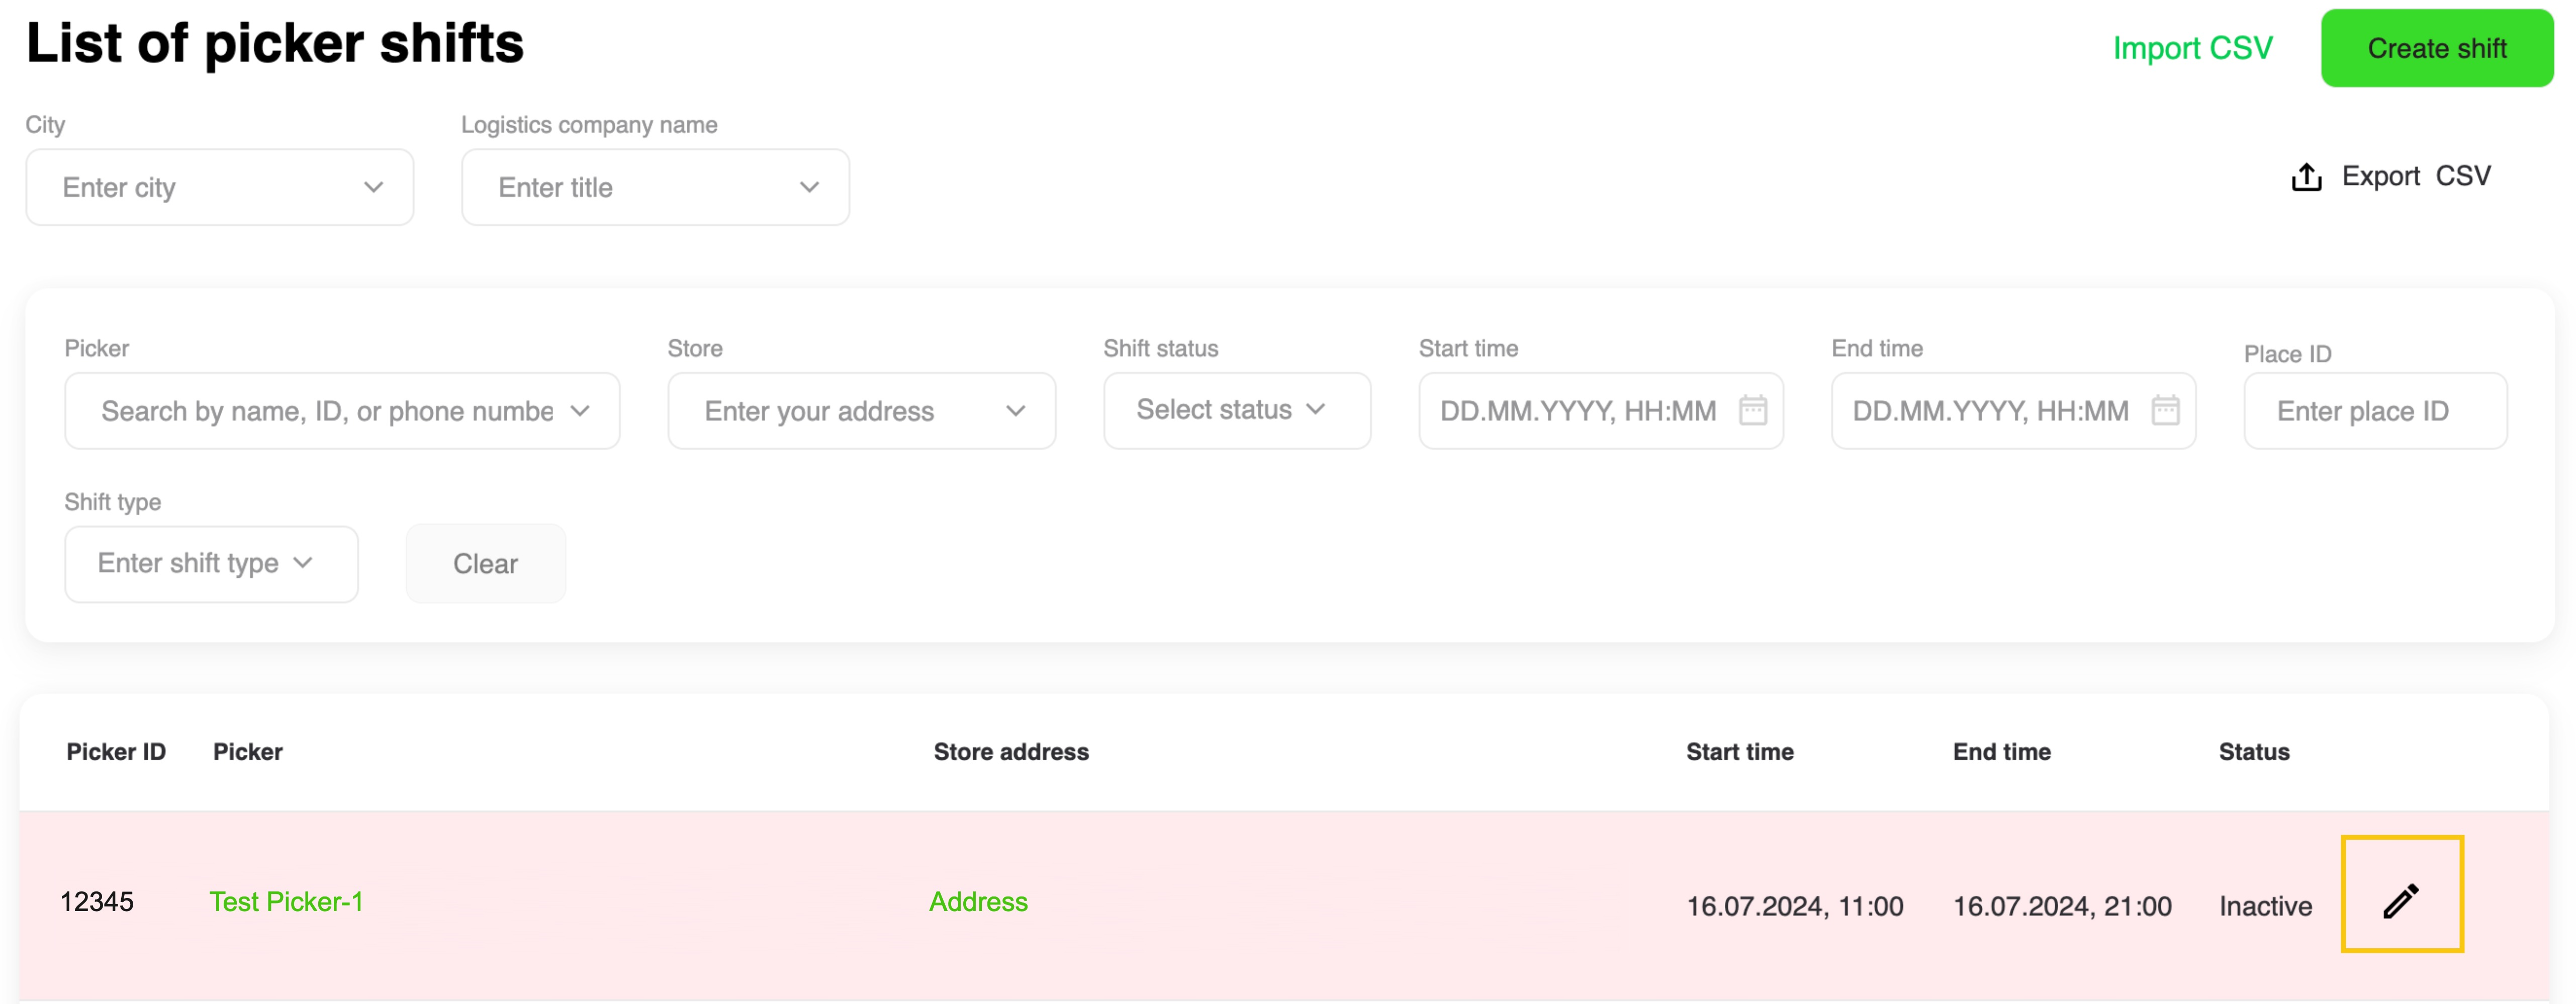2576x1004 pixels.
Task: Click the Start time date field
Action: tap(1578, 411)
